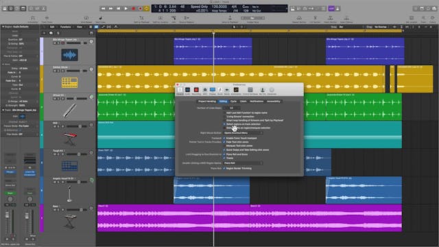Open the Mixer from the control bar

point(38,9)
